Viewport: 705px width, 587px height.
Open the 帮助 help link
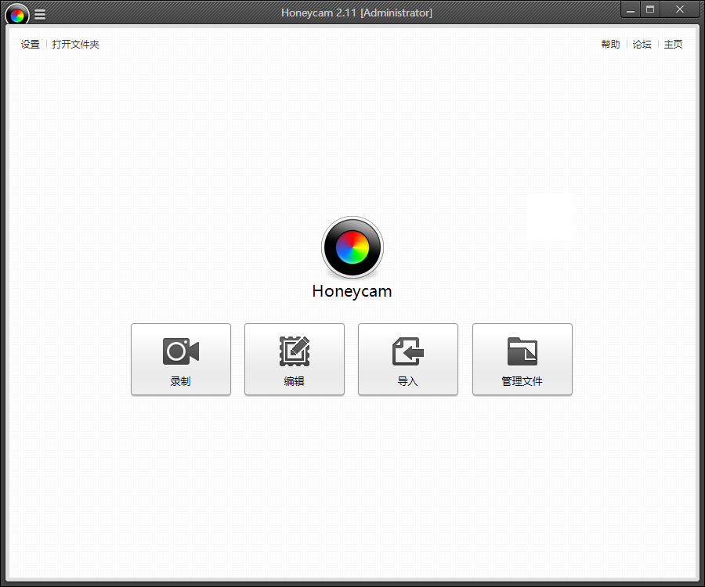pyautogui.click(x=610, y=45)
